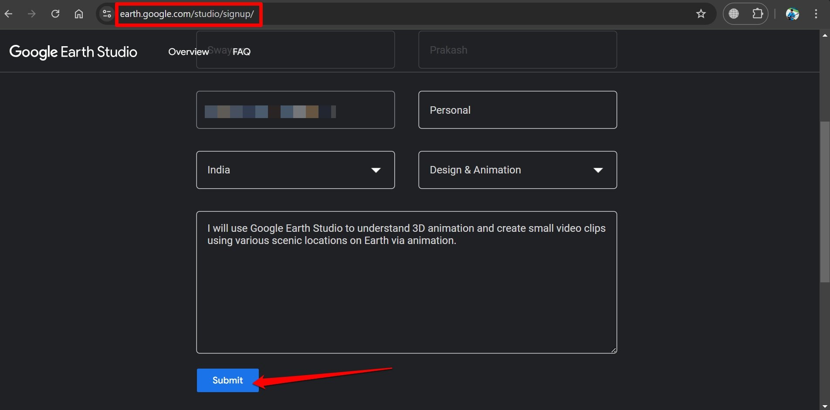This screenshot has width=830, height=410.
Task: Focus the last name field with Prakash
Action: click(x=518, y=50)
